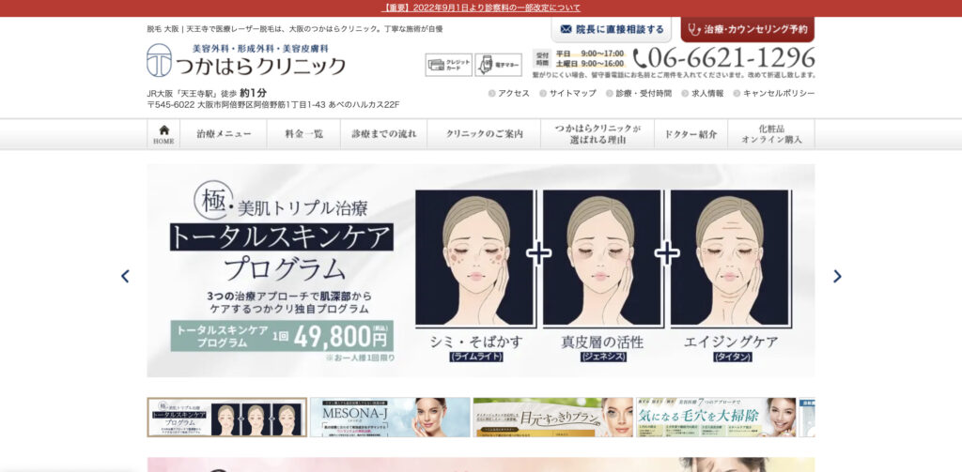Select the MESONA-J thumbnail slide
The width and height of the screenshot is (962, 472).
(390, 417)
